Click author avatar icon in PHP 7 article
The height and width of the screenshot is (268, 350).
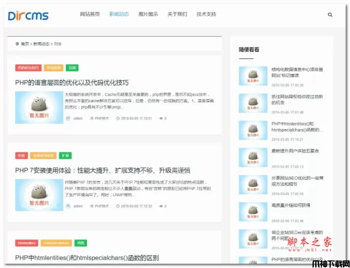pos(68,206)
